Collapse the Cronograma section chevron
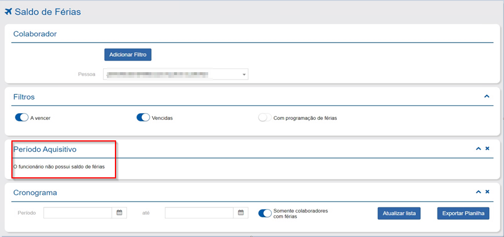Image resolution: width=504 pixels, height=237 pixels. pos(478,193)
